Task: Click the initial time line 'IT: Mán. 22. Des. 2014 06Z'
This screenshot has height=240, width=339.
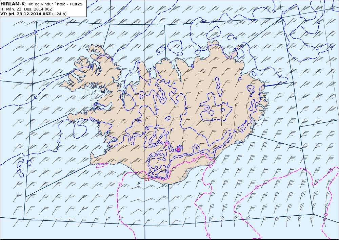Action: point(26,9)
